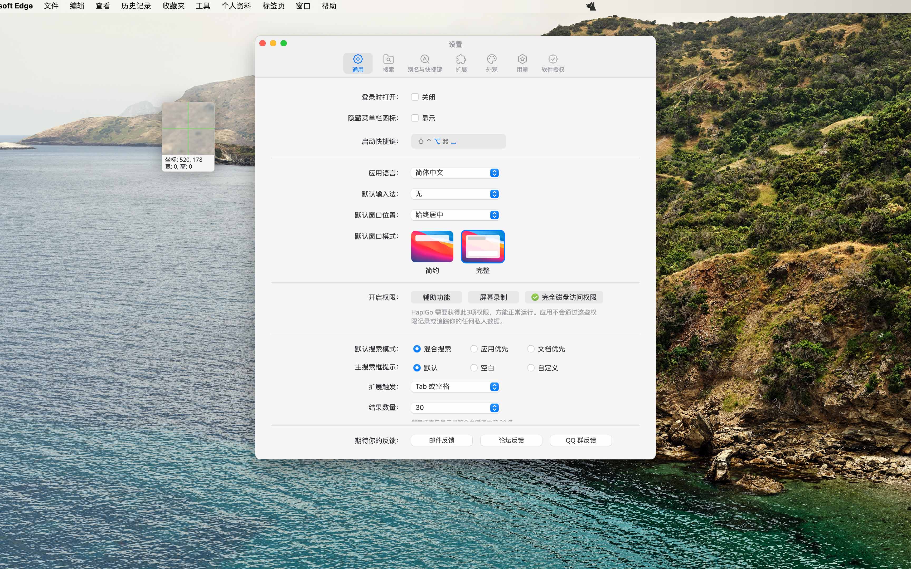Click the 论坛反馈 button

(511, 440)
